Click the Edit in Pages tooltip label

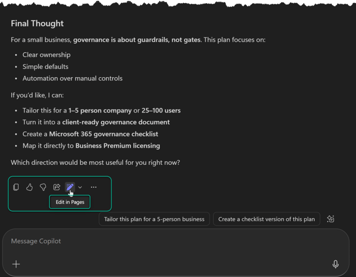point(70,202)
